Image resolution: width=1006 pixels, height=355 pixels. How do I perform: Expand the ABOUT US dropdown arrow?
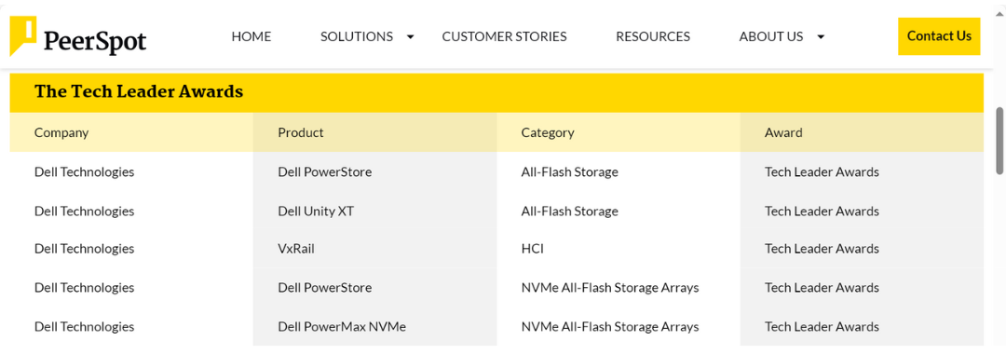(821, 36)
